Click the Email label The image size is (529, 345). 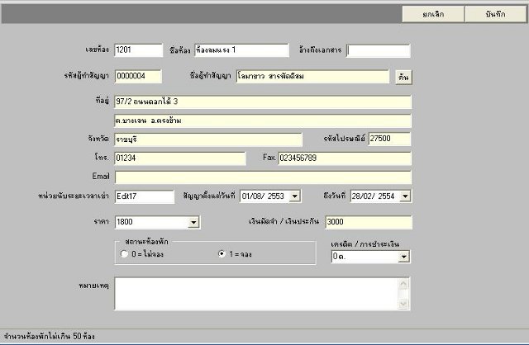point(101,176)
